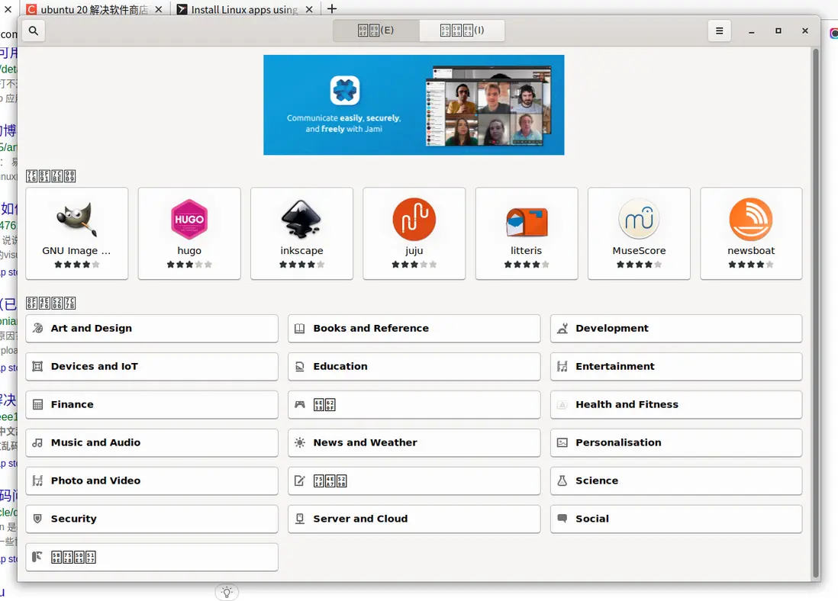Open the search icon in Software header
This screenshot has width=838, height=601.
coord(33,31)
